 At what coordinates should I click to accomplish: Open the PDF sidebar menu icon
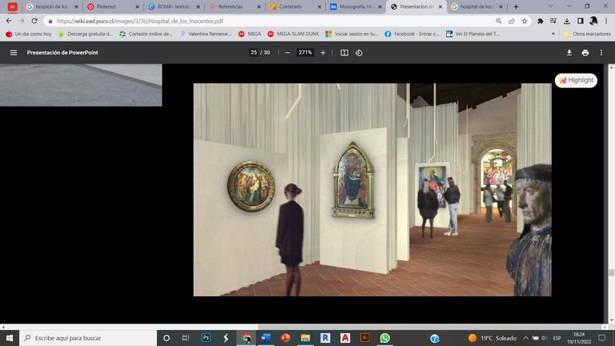tap(14, 53)
